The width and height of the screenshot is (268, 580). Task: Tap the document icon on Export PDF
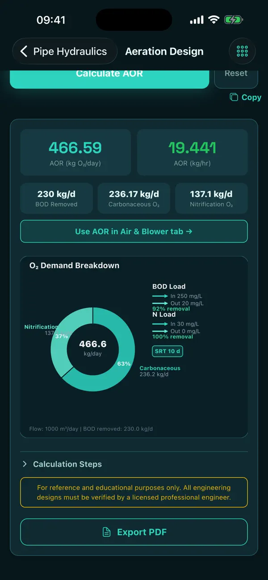click(x=106, y=532)
